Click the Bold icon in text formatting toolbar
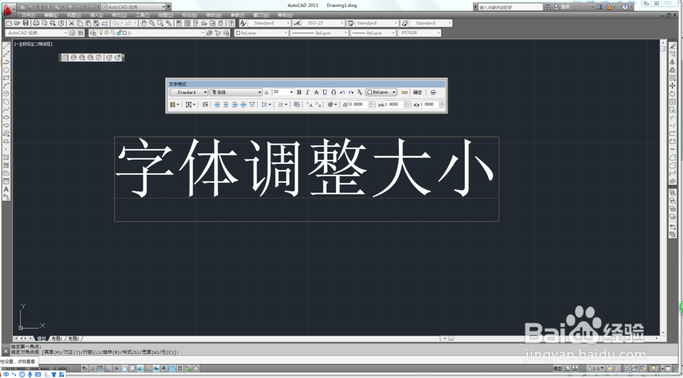Image resolution: width=683 pixels, height=378 pixels. (299, 92)
